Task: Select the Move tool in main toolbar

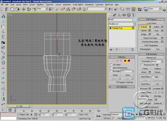Action: click(24, 9)
